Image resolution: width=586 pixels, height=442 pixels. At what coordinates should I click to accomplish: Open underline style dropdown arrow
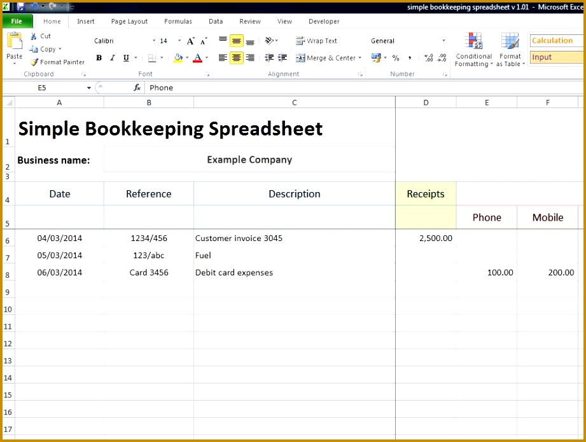[x=136, y=58]
